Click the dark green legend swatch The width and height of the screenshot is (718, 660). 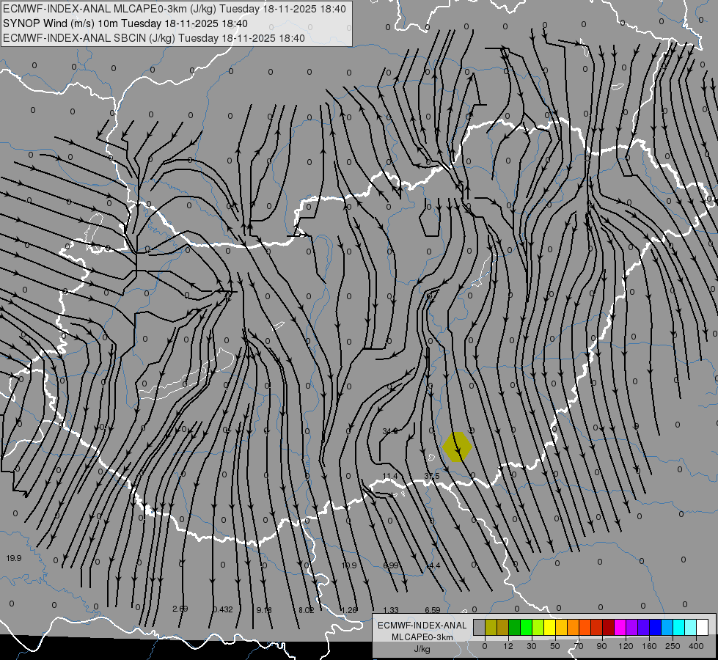(514, 627)
